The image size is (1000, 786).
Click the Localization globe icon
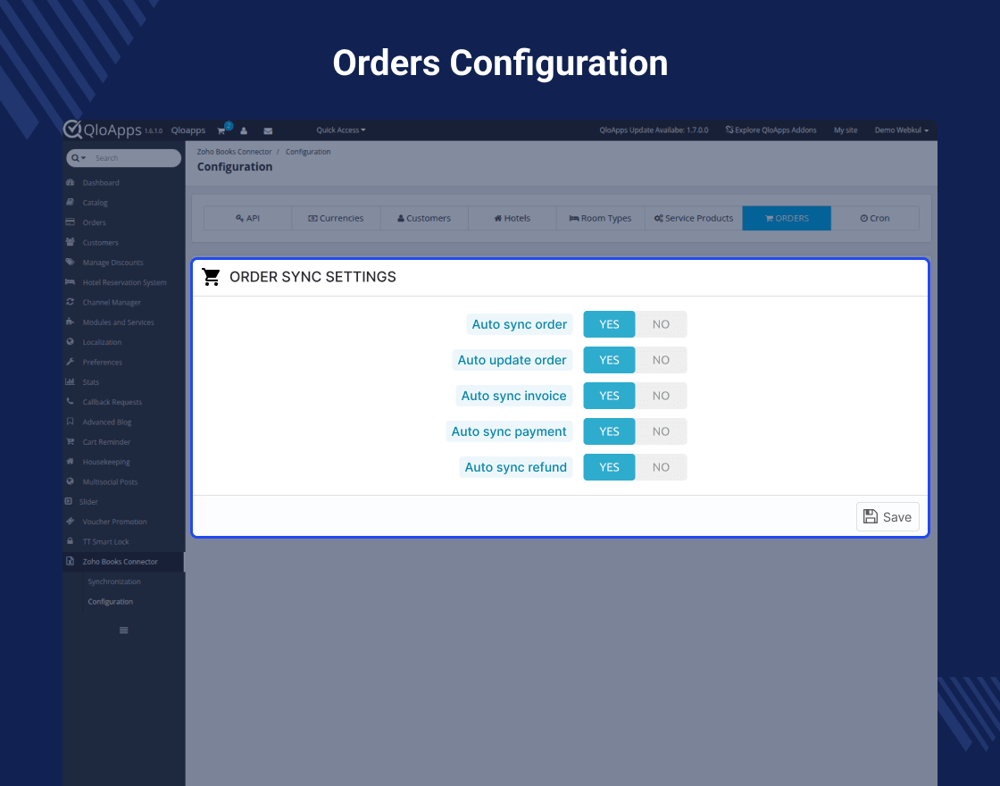[x=71, y=342]
